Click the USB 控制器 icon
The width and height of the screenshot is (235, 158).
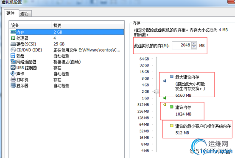13,68
